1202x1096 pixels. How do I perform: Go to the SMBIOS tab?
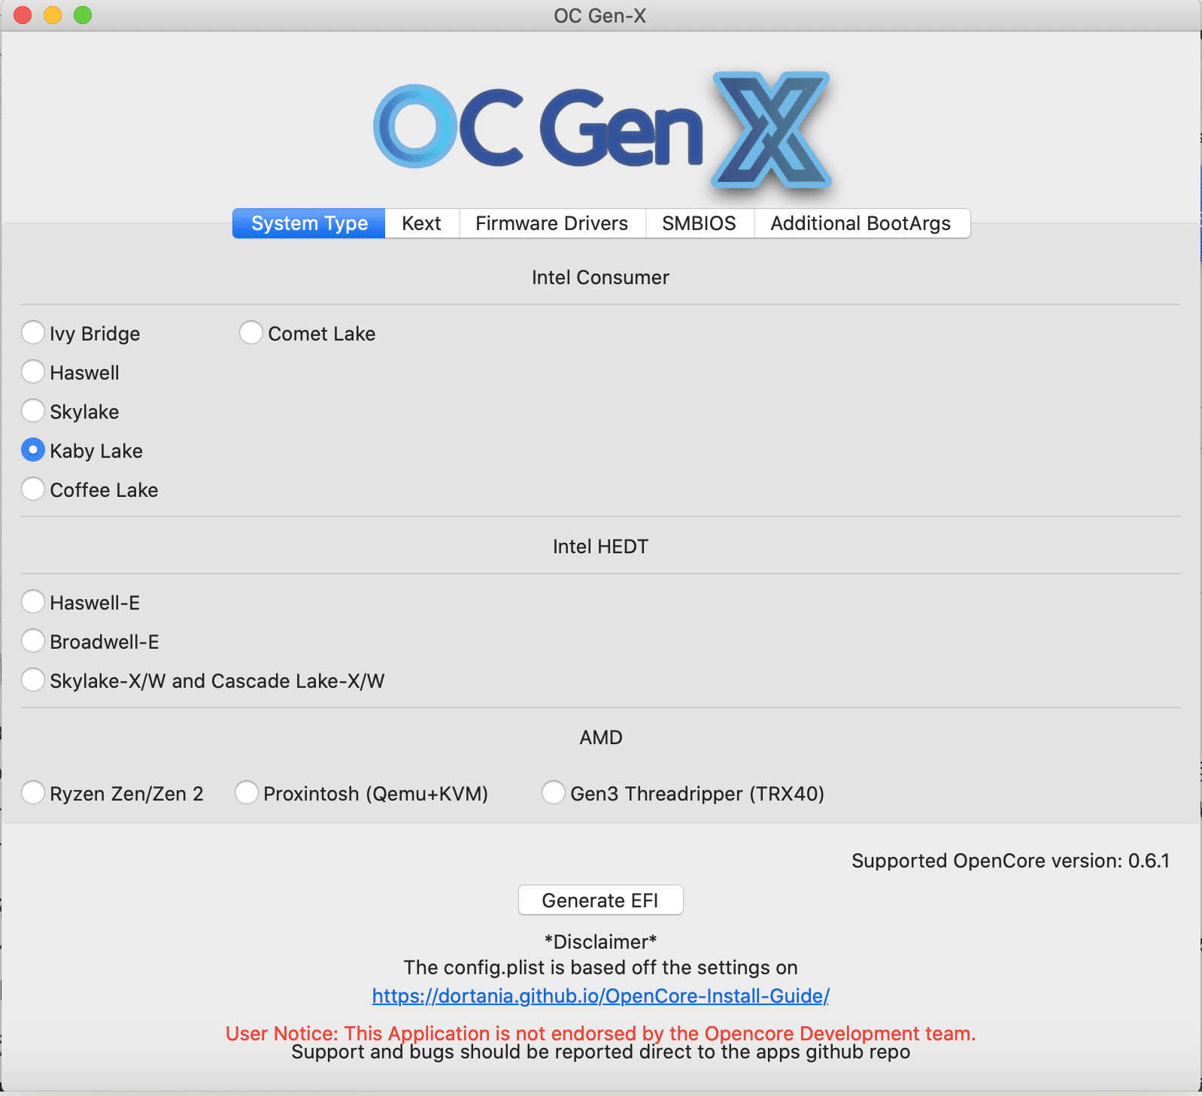pos(700,223)
